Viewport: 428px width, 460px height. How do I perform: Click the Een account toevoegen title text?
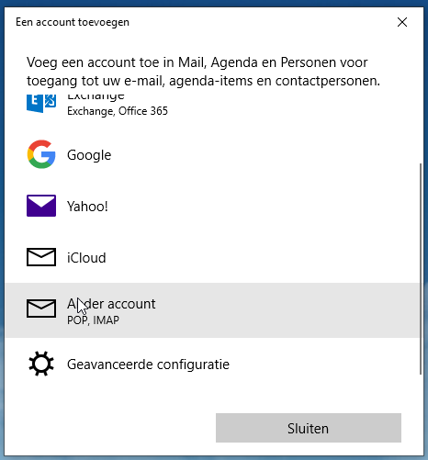[73, 22]
